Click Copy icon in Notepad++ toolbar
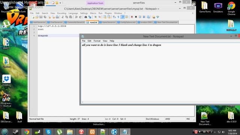This screenshot has height=135, width=240. 67,17
